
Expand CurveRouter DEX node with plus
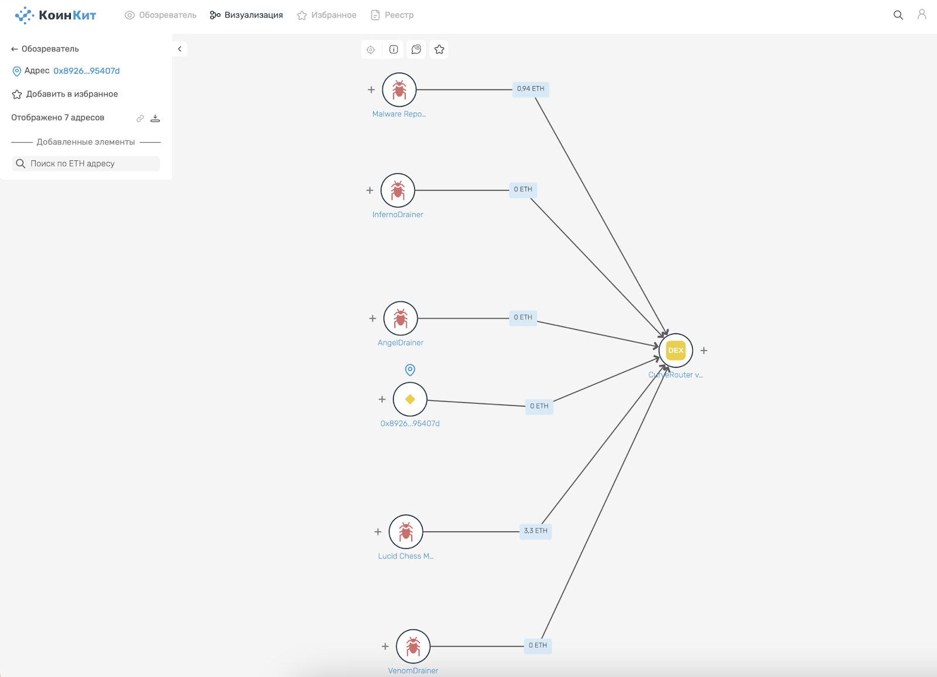[x=704, y=350]
